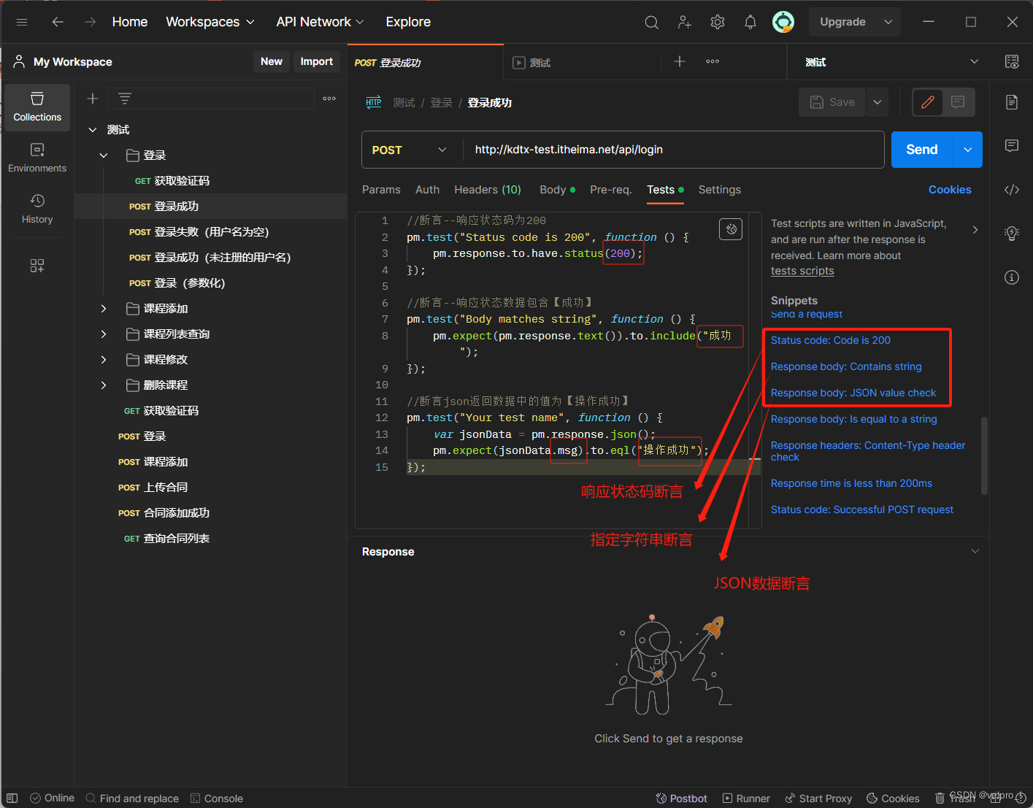Image resolution: width=1033 pixels, height=808 pixels.
Task: Open the Cookies link
Action: click(x=950, y=190)
